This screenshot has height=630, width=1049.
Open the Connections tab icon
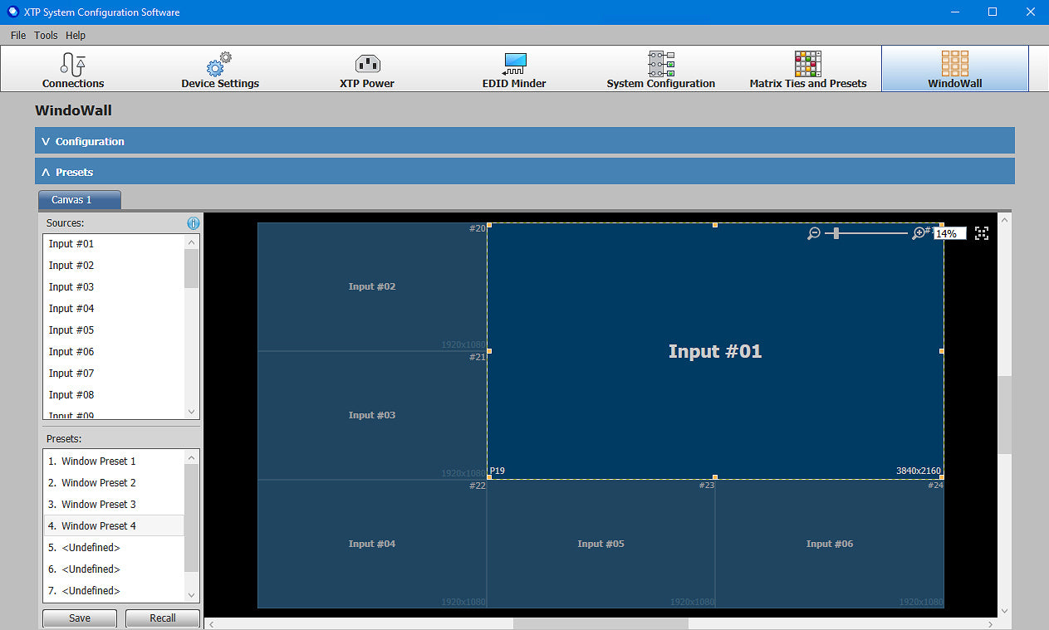click(73, 64)
